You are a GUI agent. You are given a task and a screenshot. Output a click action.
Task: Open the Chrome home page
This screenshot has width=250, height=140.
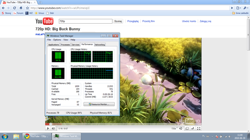[x=21, y=8]
